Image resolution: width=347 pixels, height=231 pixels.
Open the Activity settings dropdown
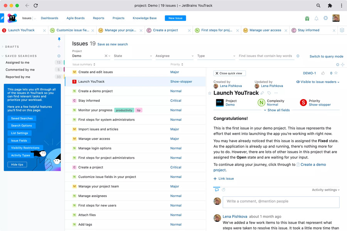[326, 190]
